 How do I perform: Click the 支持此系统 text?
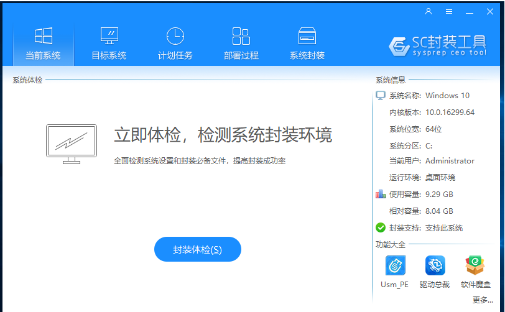pyautogui.click(x=444, y=228)
